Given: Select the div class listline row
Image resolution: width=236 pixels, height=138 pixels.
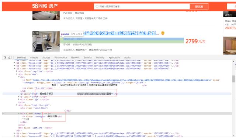Looking at the screenshot, I should click(35, 128).
